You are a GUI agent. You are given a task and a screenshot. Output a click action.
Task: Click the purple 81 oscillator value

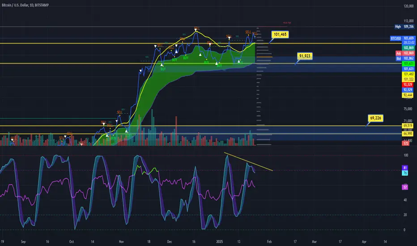click(x=405, y=168)
